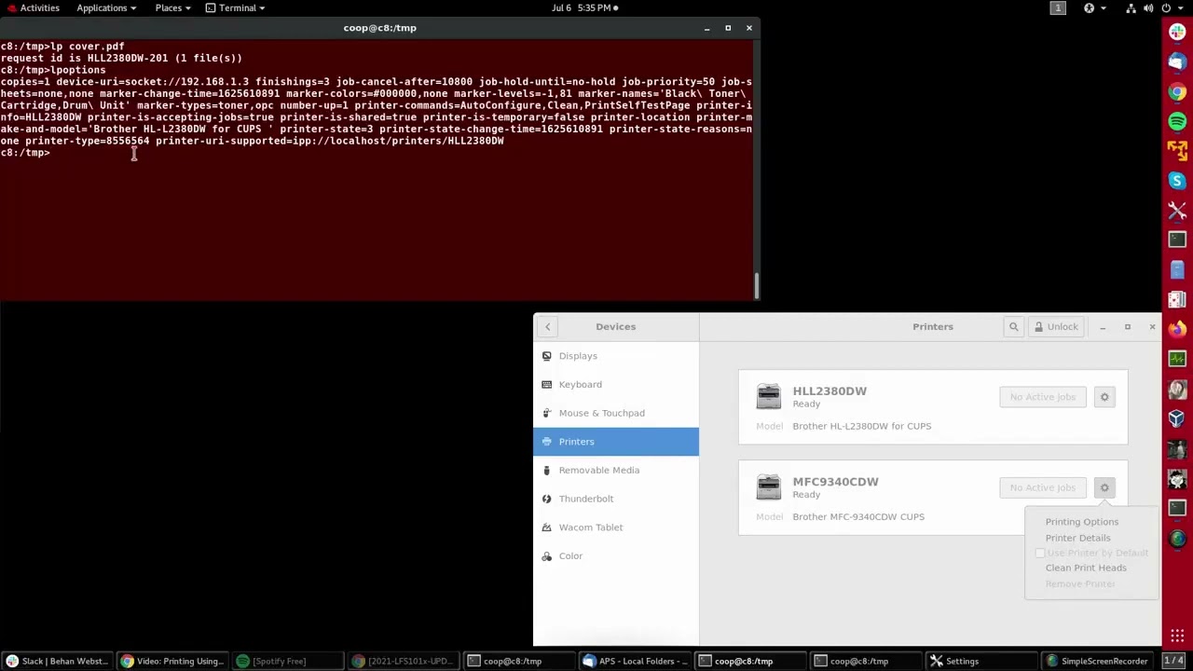
Task: Open the Places menu
Action: tap(173, 7)
